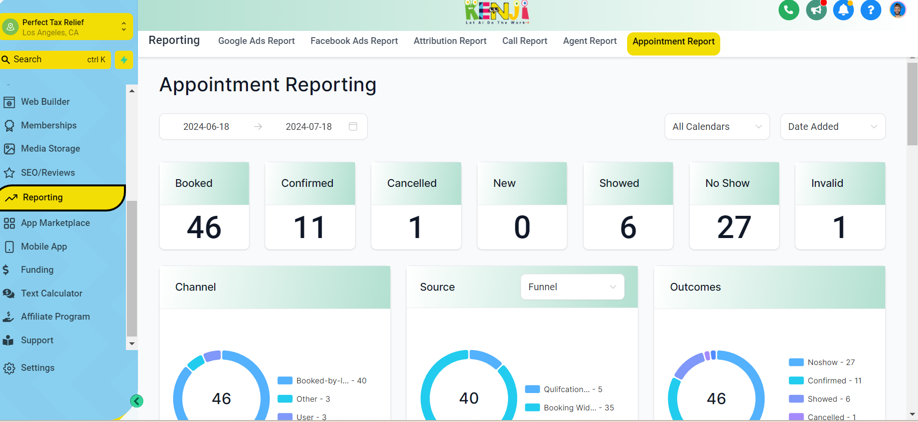Screen dimensions: 918x422
Task: Open Web Builder in the sidebar
Action: tap(45, 102)
